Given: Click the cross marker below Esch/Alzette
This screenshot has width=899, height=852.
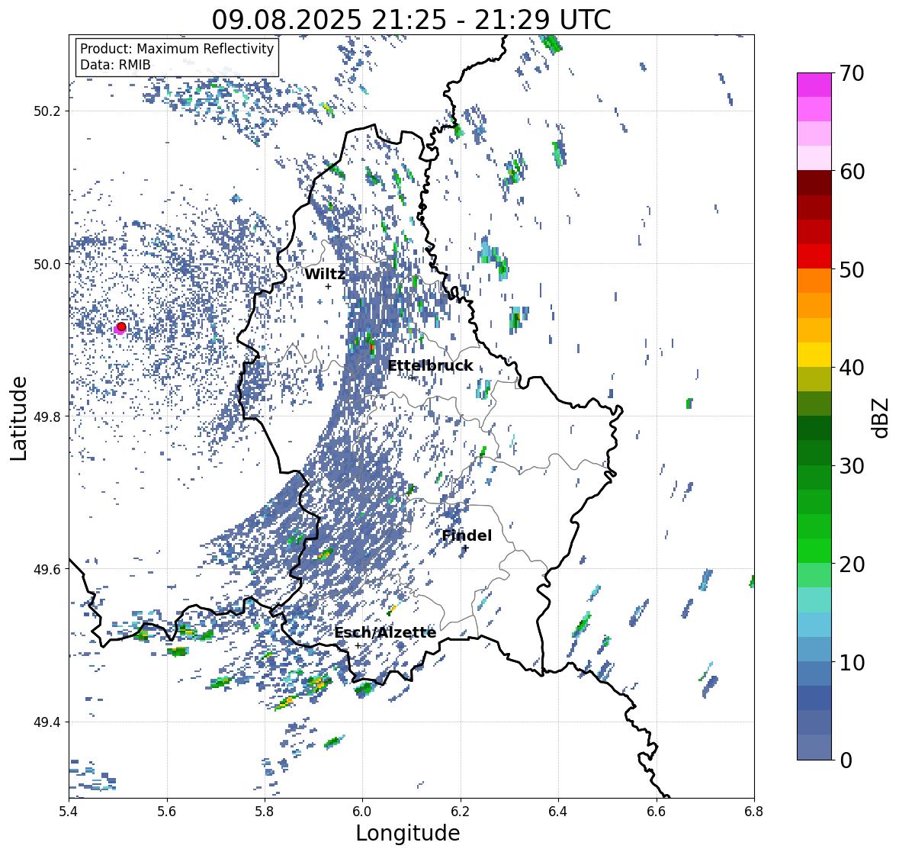Looking at the screenshot, I should click(358, 645).
